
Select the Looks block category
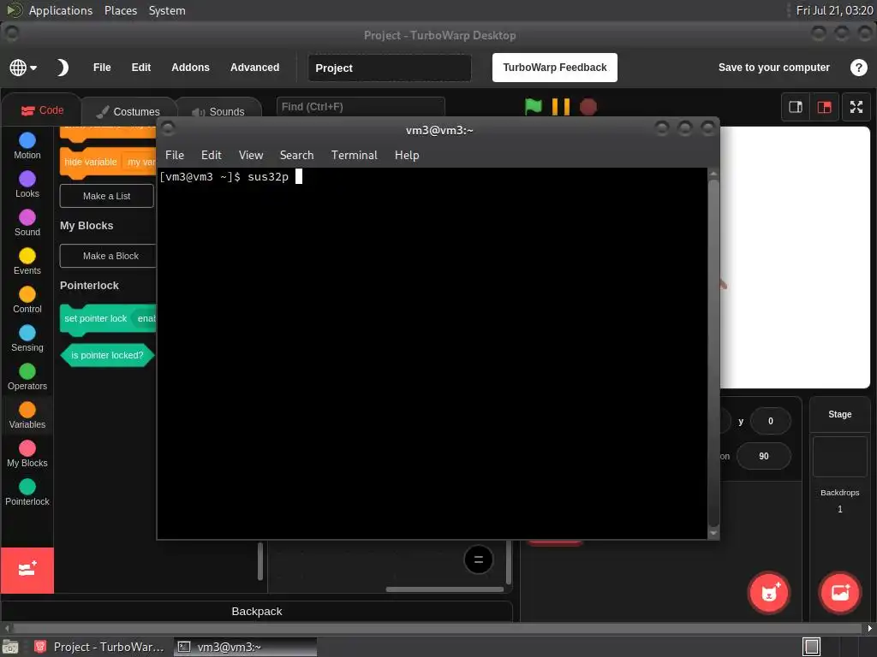coord(27,185)
